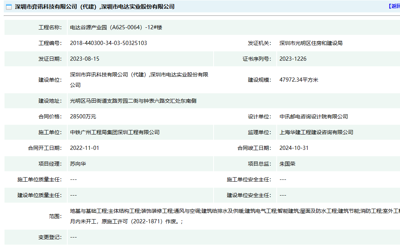The image size is (400, 251).
Task: Click the 合同开工日期 label
Action: pyautogui.click(x=45, y=148)
